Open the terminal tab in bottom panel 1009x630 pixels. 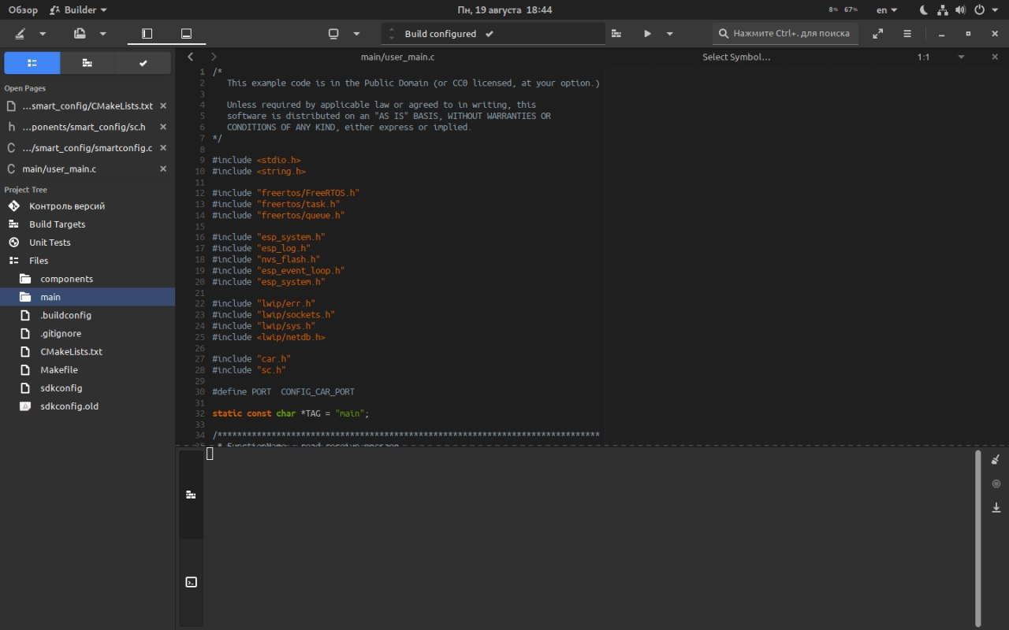[x=191, y=583]
